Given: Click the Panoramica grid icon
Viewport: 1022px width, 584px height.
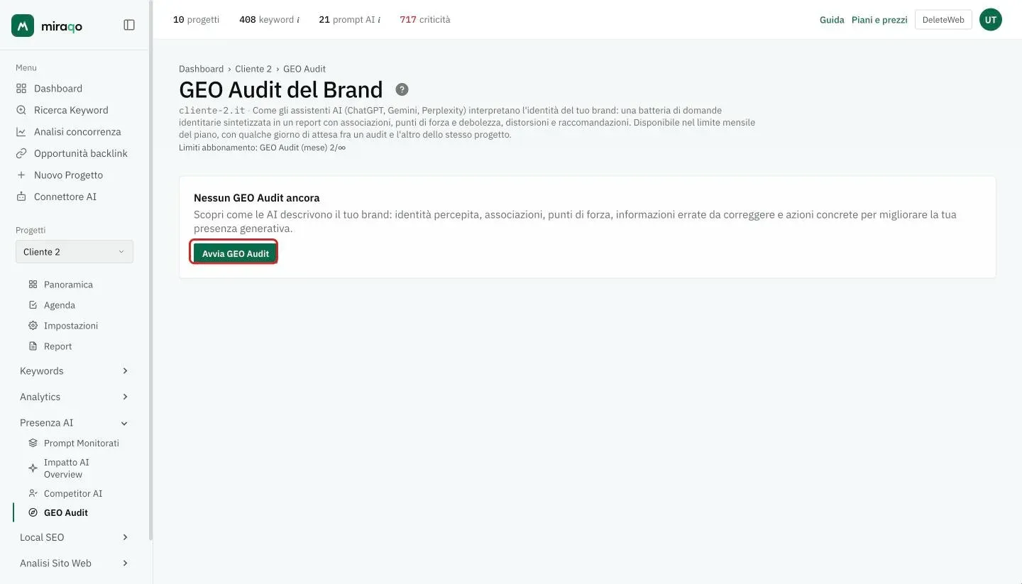Looking at the screenshot, I should 33,285.
